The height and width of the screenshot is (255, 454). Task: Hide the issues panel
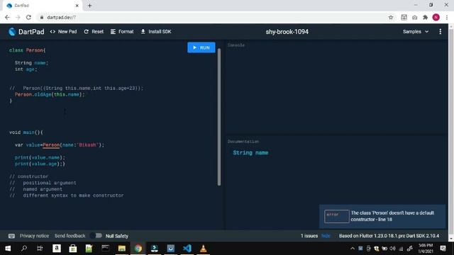coord(326,236)
